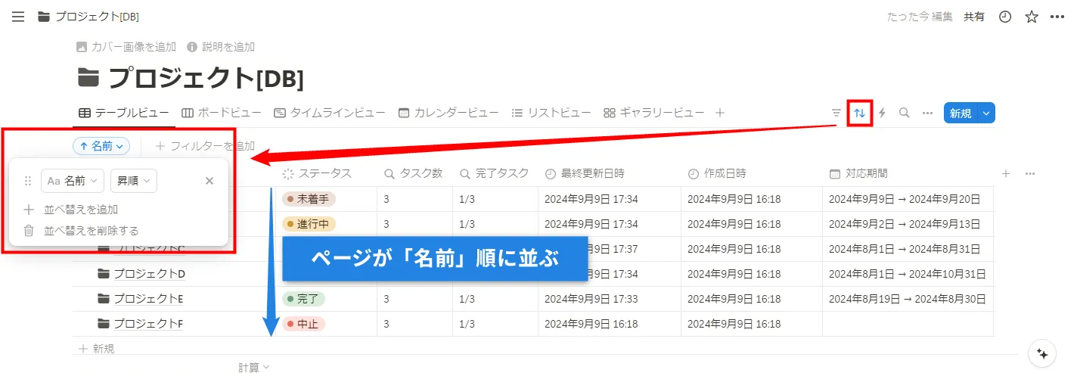Open the プロジェクトD page
1077x373 pixels.
149,274
